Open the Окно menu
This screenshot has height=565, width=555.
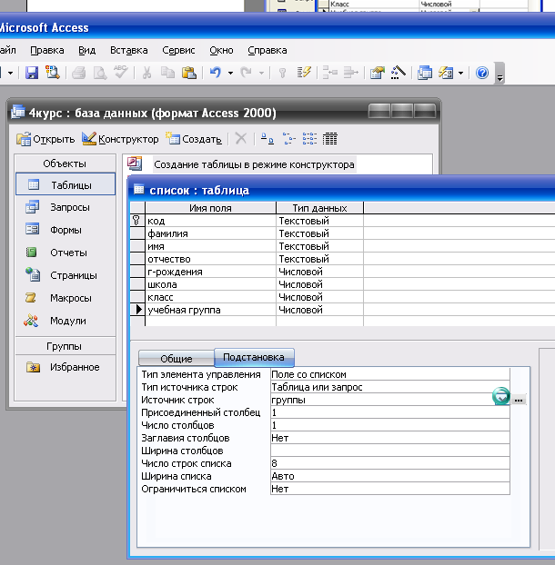pyautogui.click(x=221, y=51)
